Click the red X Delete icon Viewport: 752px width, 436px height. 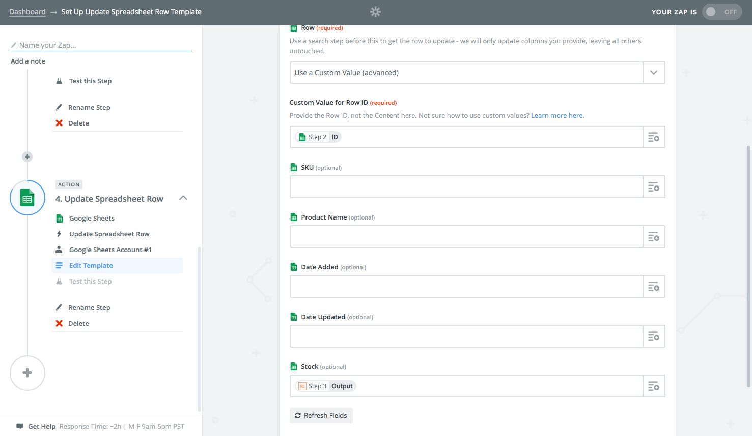pyautogui.click(x=59, y=323)
